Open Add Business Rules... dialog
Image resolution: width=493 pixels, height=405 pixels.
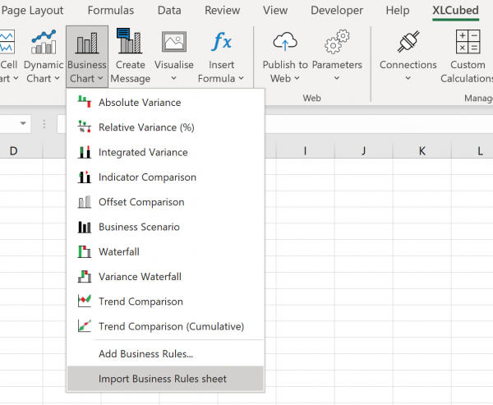[165, 353]
